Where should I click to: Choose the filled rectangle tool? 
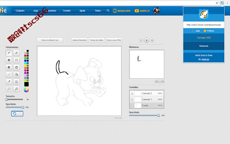pyautogui.click(x=9, y=60)
